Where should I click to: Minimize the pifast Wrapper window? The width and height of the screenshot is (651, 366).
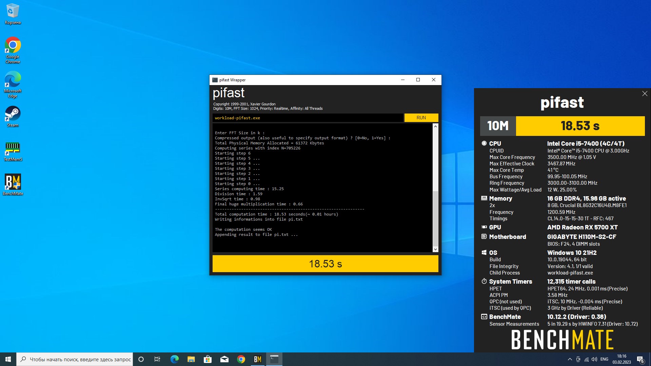tap(402, 80)
